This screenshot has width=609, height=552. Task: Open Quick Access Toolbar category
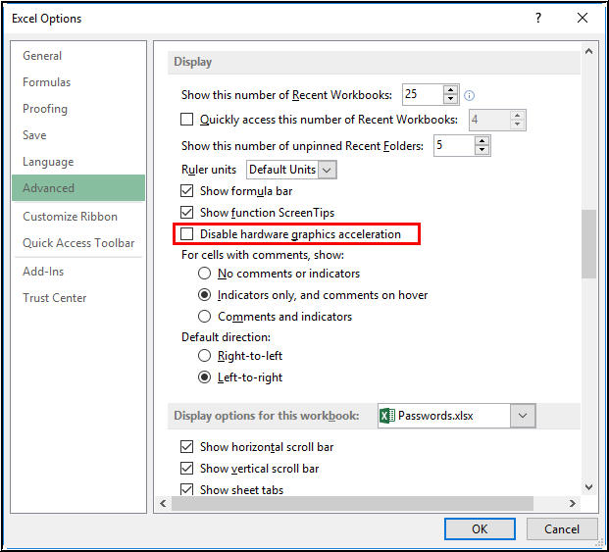[78, 243]
